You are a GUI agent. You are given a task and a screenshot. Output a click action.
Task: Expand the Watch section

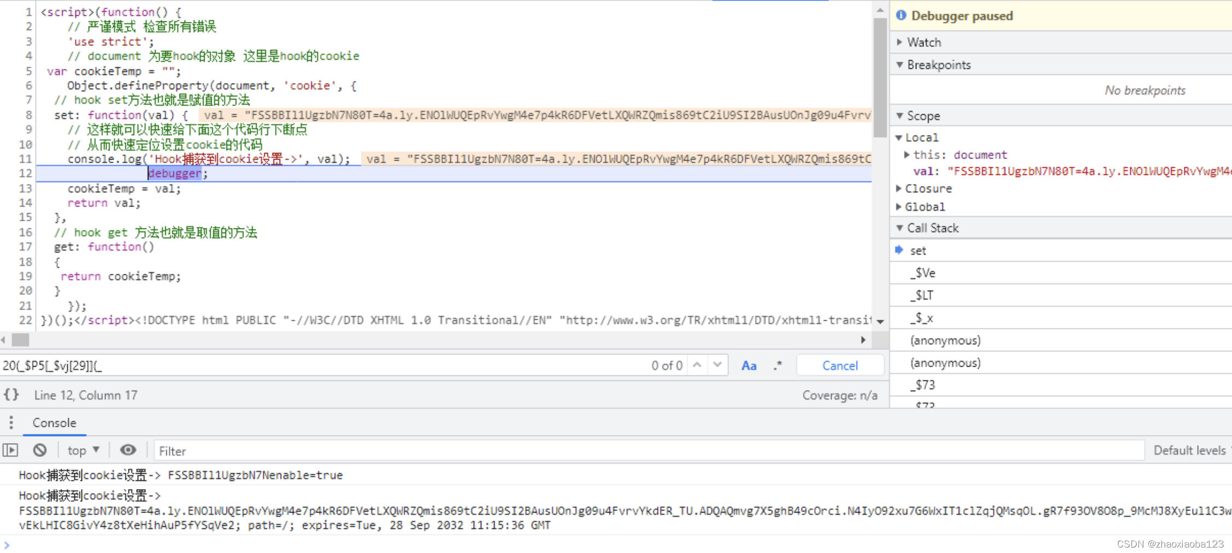(x=1061, y=42)
